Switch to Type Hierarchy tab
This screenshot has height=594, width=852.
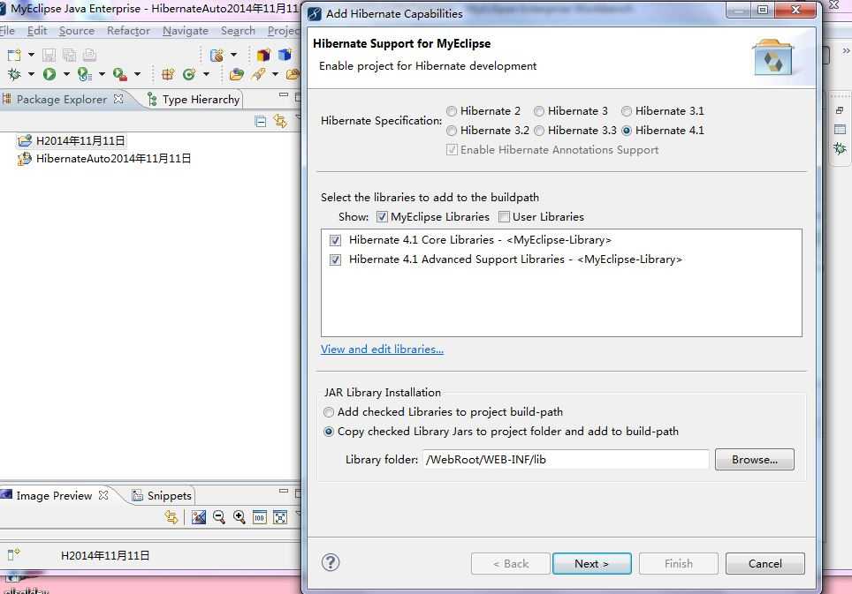(x=194, y=100)
